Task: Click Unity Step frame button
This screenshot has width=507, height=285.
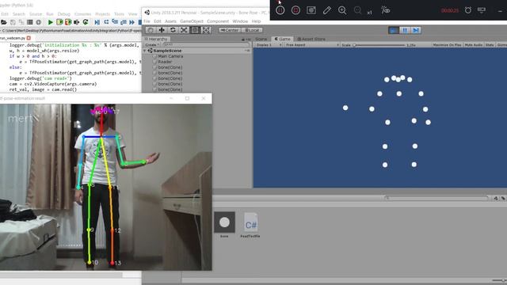Action: coord(416,30)
